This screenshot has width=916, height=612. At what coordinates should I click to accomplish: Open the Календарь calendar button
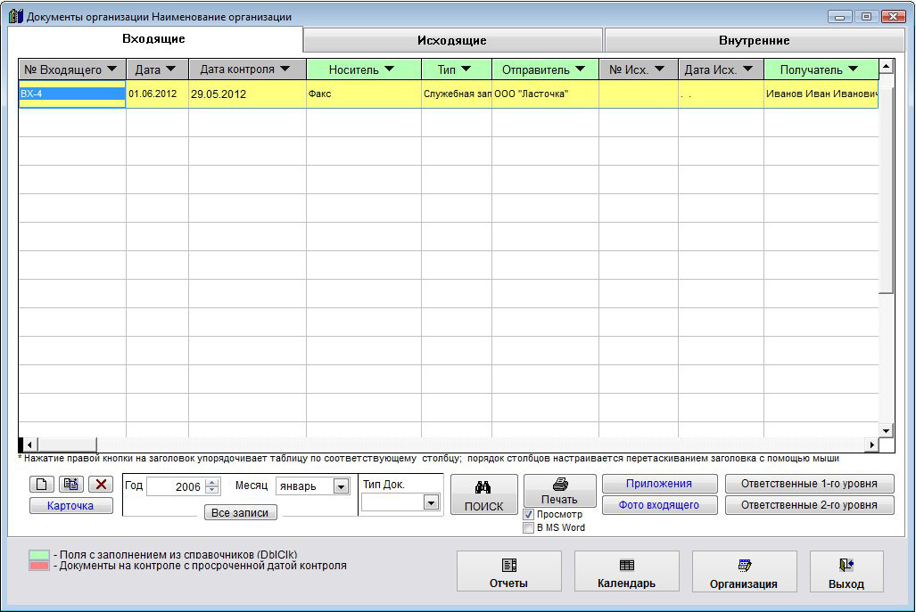626,571
